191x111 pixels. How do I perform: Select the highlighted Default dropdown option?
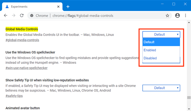(161, 42)
